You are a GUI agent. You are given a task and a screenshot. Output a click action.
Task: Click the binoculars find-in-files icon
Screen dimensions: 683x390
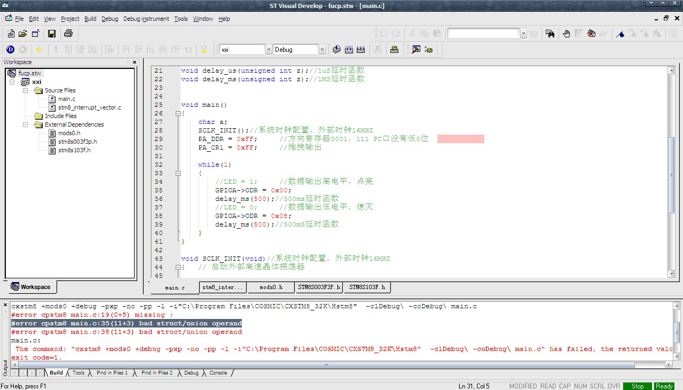click(550, 34)
